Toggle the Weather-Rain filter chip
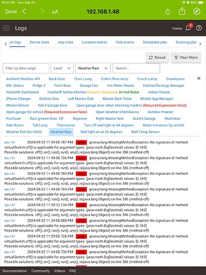 click(61, 132)
